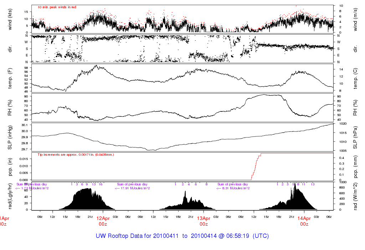Click the '06z' time tick at far right

tap(329, 217)
